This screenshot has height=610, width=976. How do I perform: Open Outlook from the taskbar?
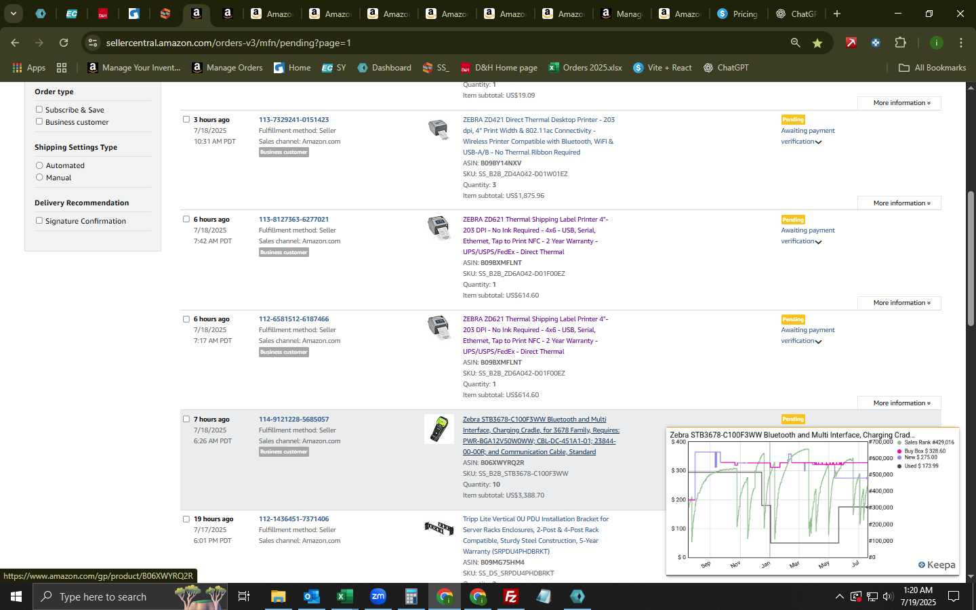312,596
